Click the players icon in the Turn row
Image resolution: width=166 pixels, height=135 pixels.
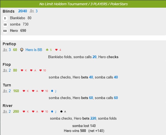pos(5,91)
